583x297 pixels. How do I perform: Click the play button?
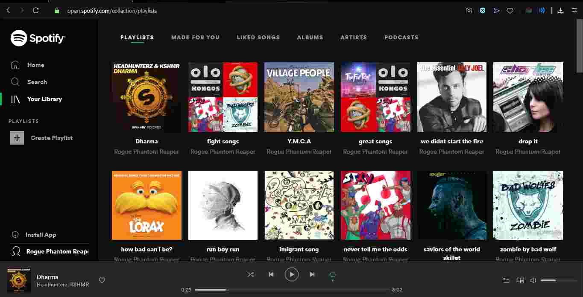pyautogui.click(x=292, y=274)
